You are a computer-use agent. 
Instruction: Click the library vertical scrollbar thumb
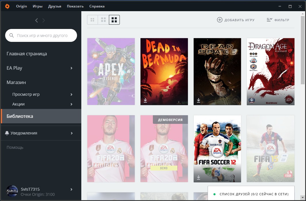(x=303, y=50)
